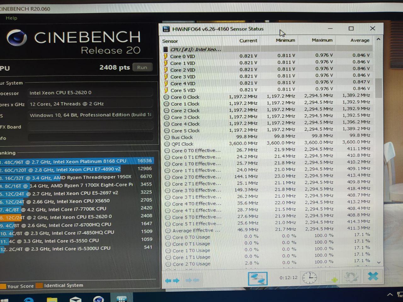This screenshot has width=403, height=302.
Task: Select the Core i5-3550 ranking row
Action: (77, 241)
